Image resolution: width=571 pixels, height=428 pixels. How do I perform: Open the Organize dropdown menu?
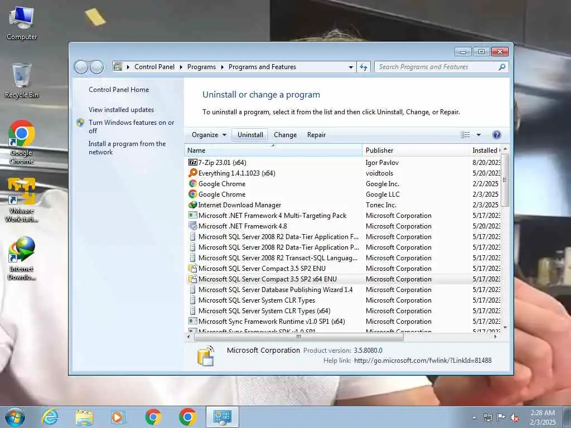point(209,135)
